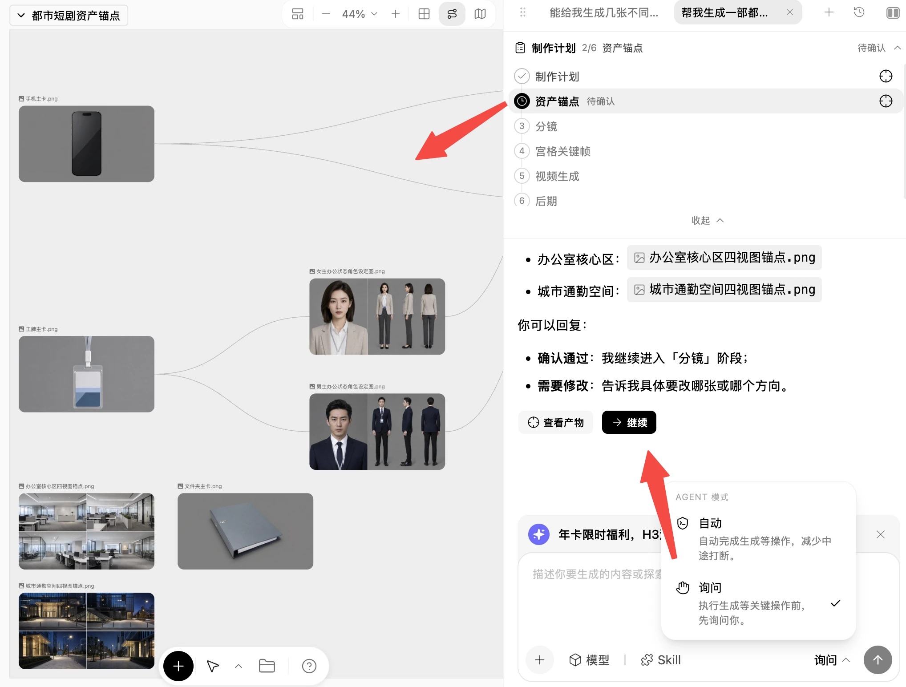The image size is (906, 687).
Task: Select the 手机主卡.png thumbnail on canvas
Action: tap(86, 144)
